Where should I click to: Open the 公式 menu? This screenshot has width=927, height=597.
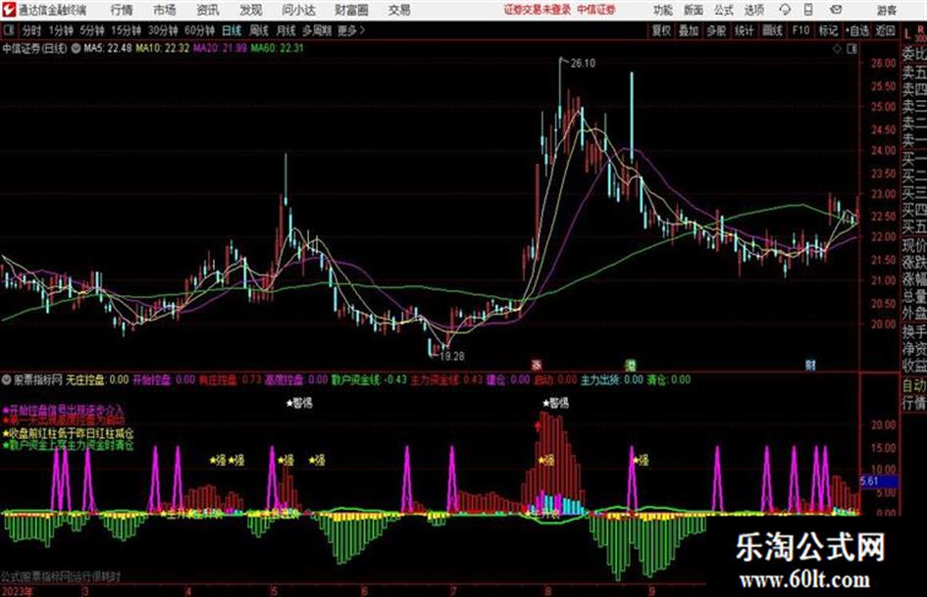(x=724, y=10)
